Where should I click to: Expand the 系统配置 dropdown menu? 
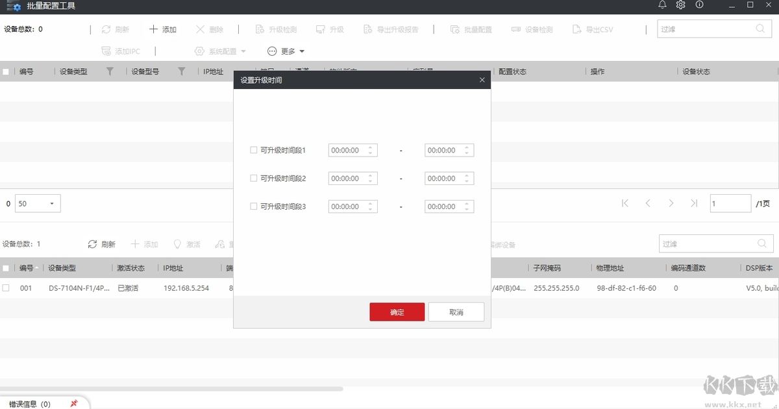pyautogui.click(x=219, y=51)
